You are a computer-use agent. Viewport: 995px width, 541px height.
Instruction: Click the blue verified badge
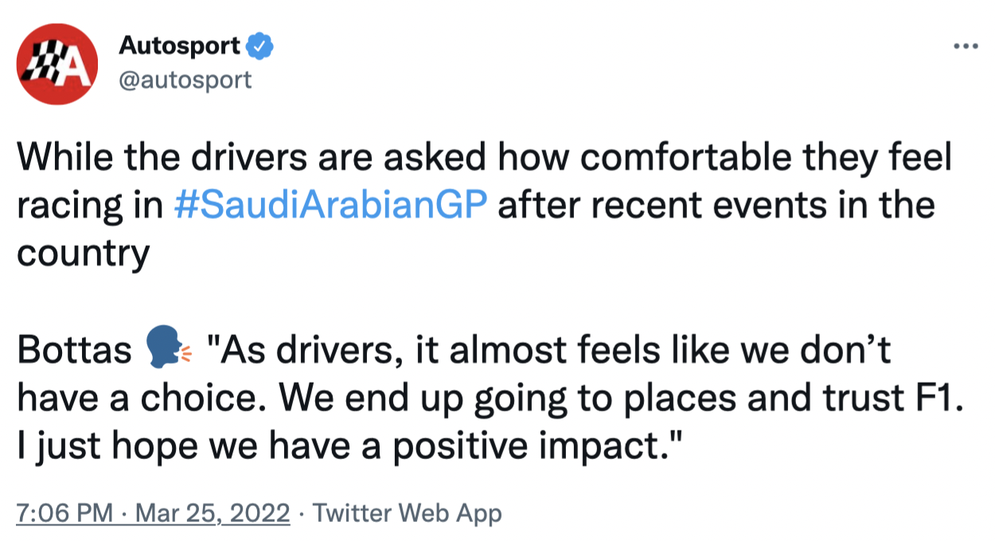[259, 47]
